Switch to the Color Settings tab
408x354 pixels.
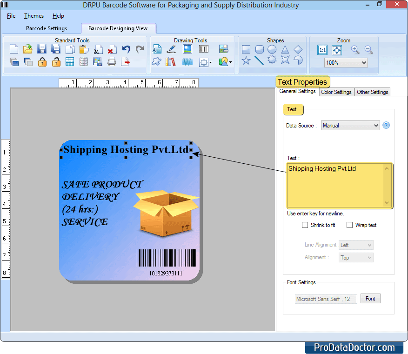click(x=336, y=92)
